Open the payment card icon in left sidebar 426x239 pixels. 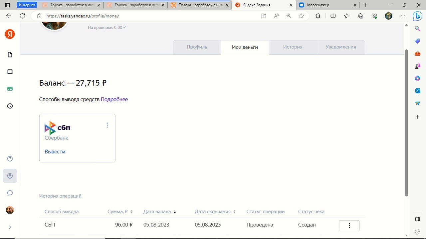coord(10,89)
